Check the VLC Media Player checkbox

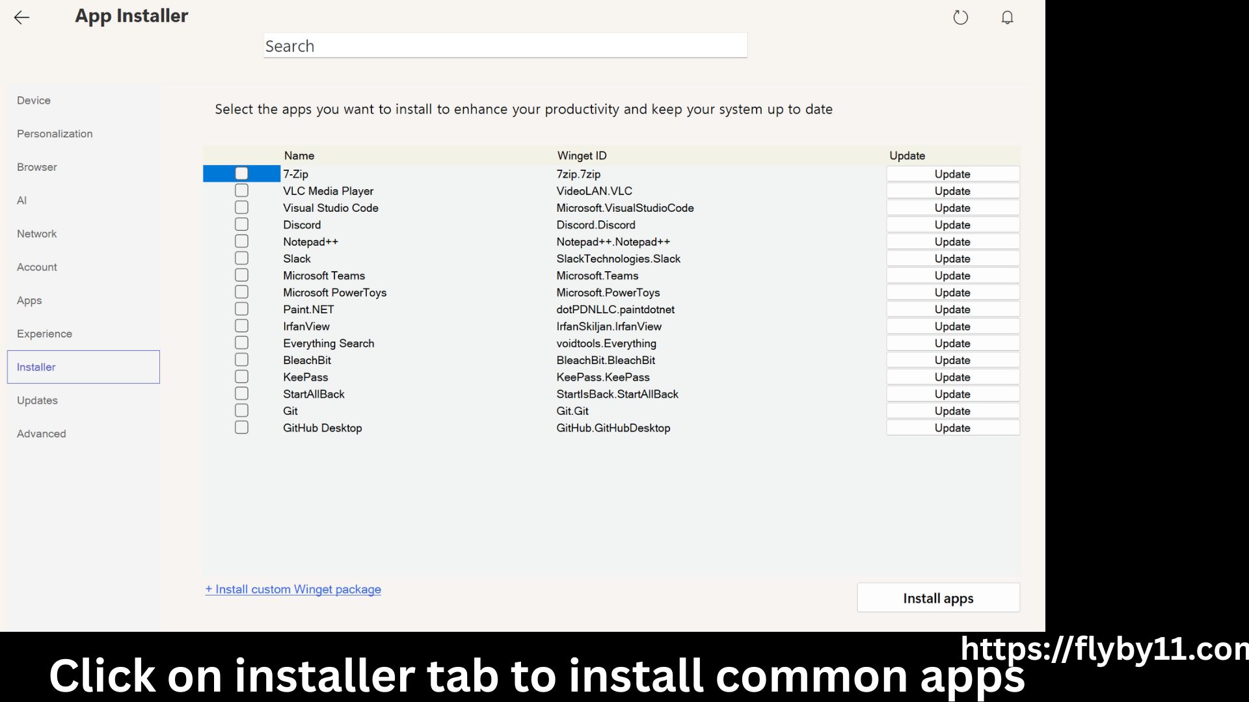point(241,190)
